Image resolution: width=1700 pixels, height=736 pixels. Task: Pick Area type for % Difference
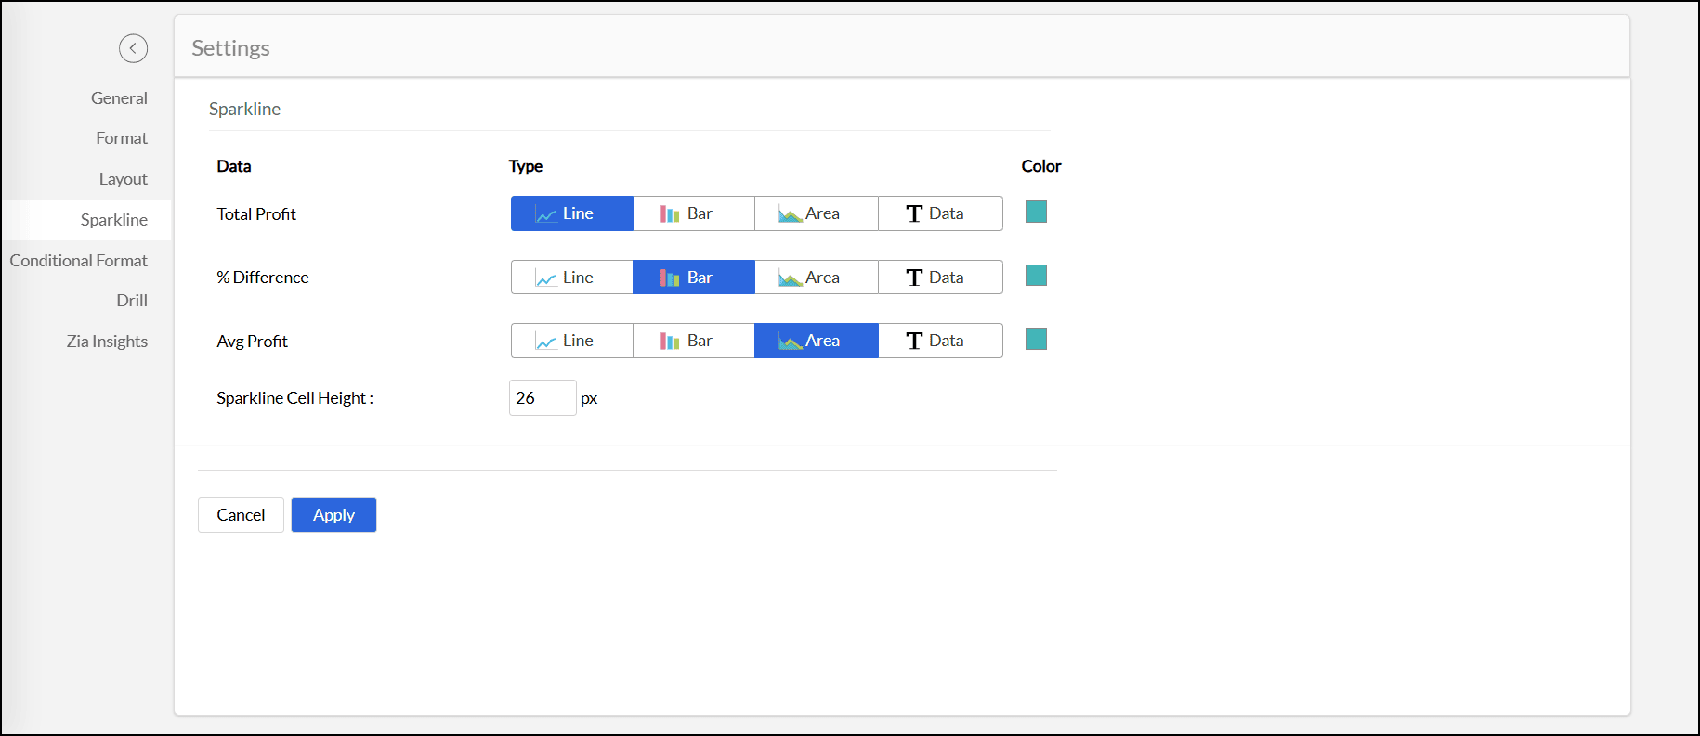[x=816, y=278]
